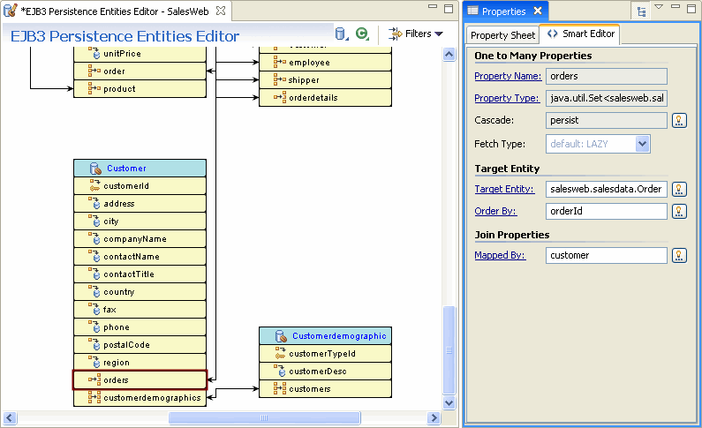Select the Customer entity header
Screen dimensions: 702x428
tap(140, 169)
